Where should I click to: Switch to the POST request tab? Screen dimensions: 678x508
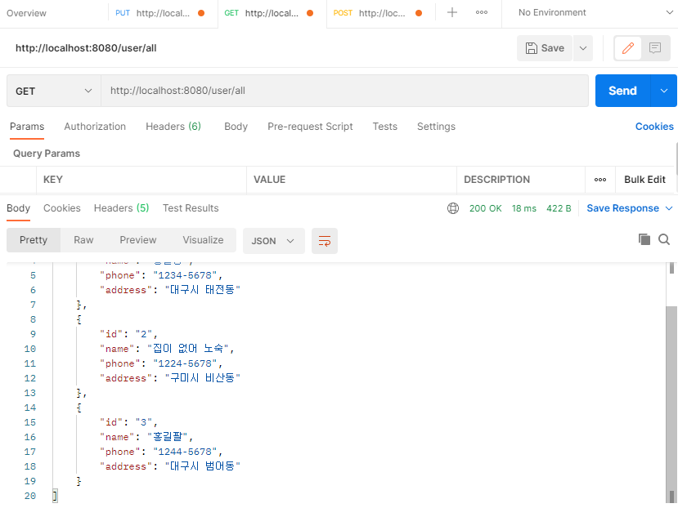(381, 13)
